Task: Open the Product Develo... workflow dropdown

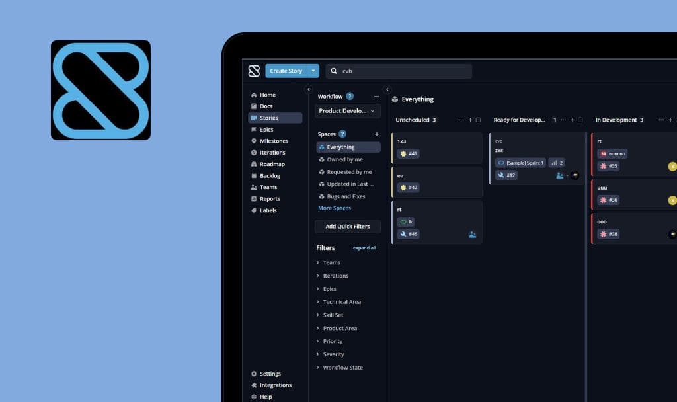Action: tap(348, 111)
